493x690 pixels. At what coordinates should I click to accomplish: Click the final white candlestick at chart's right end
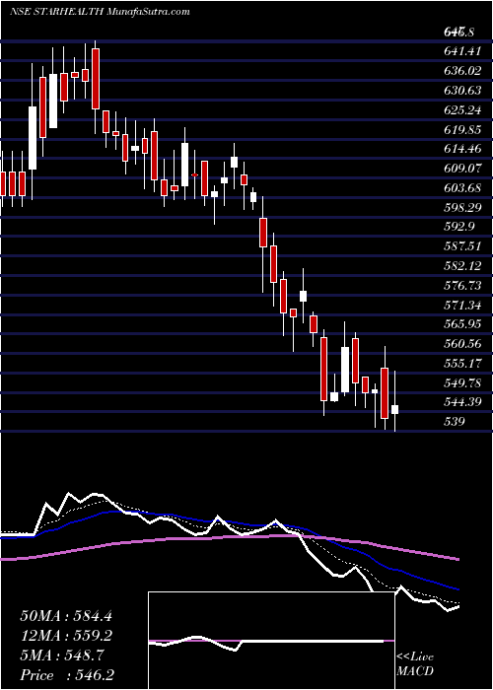point(394,410)
